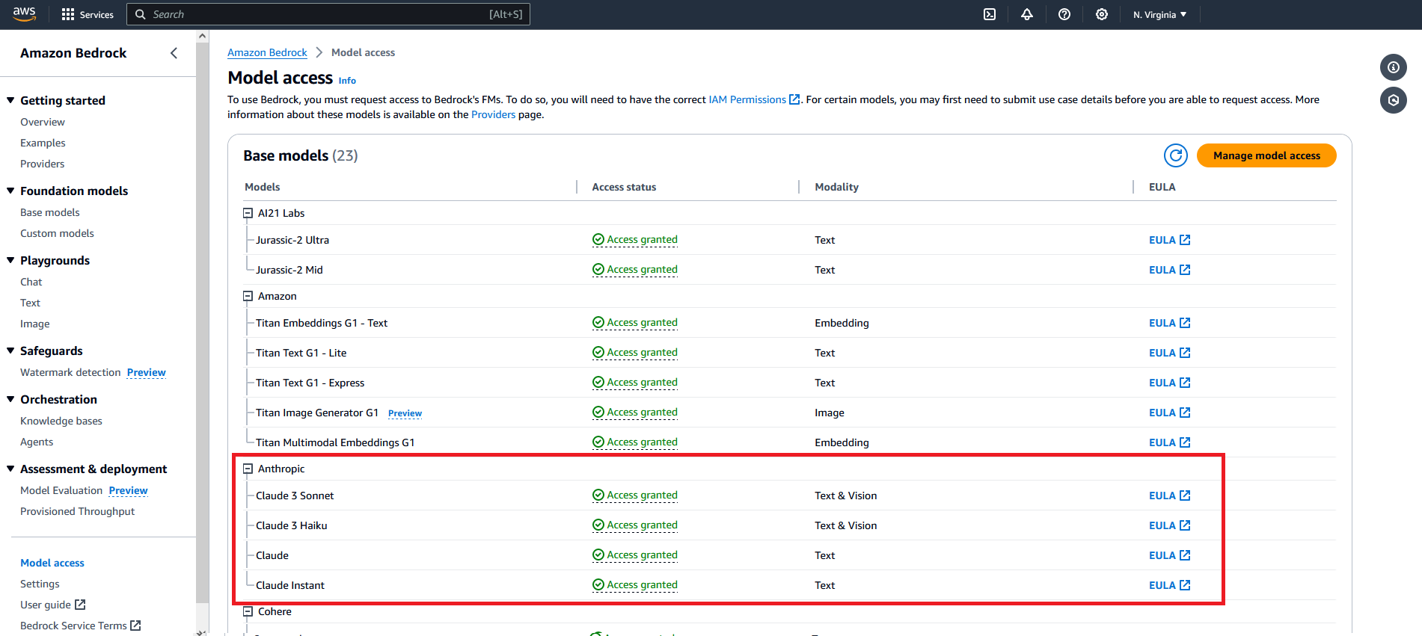Open the AWS home logo

(25, 13)
